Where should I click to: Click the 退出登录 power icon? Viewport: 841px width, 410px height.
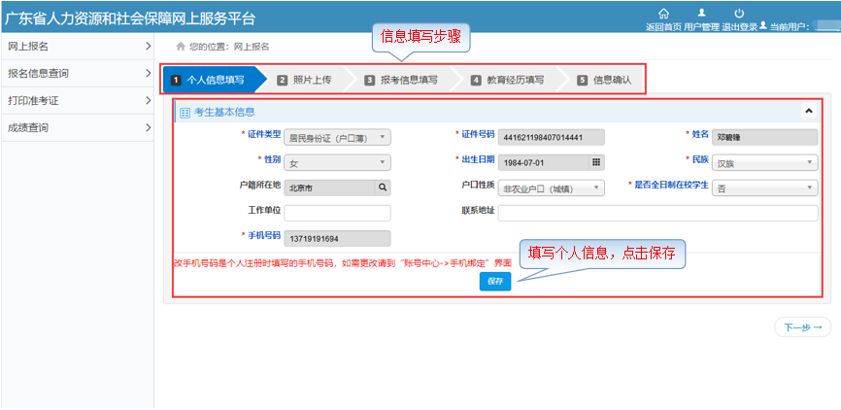(x=739, y=13)
